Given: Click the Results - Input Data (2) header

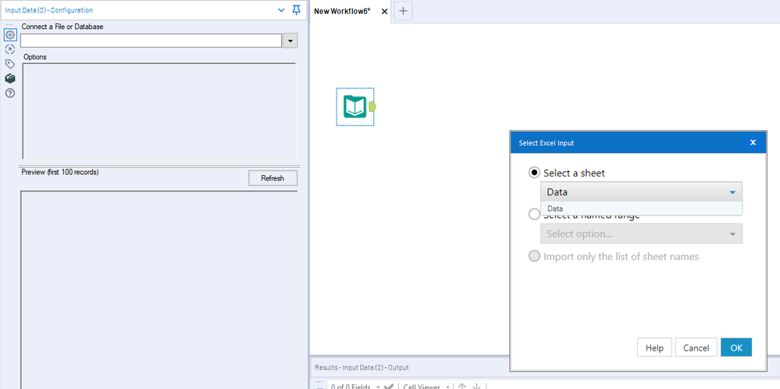Looking at the screenshot, I should 362,368.
